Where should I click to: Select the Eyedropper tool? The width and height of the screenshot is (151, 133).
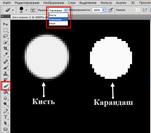(6, 54)
